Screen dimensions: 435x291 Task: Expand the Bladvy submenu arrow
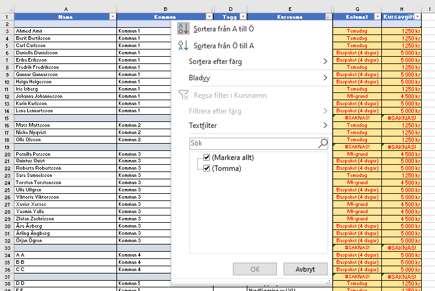pos(325,78)
